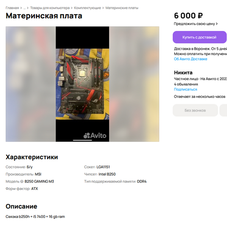Navigate to Материнские платы breadcrumb
The width and height of the screenshot is (227, 229).
click(x=122, y=8)
